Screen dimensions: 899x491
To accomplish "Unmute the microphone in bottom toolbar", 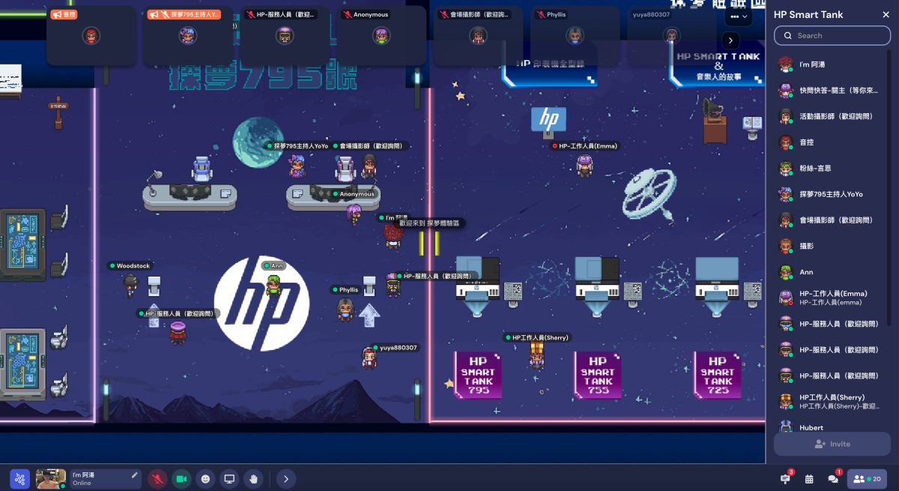I will pyautogui.click(x=157, y=478).
